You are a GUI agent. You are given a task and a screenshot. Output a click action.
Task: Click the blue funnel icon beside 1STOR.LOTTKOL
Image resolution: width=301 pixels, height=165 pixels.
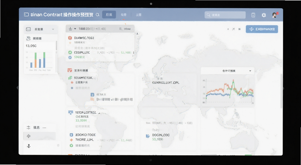point(70,112)
